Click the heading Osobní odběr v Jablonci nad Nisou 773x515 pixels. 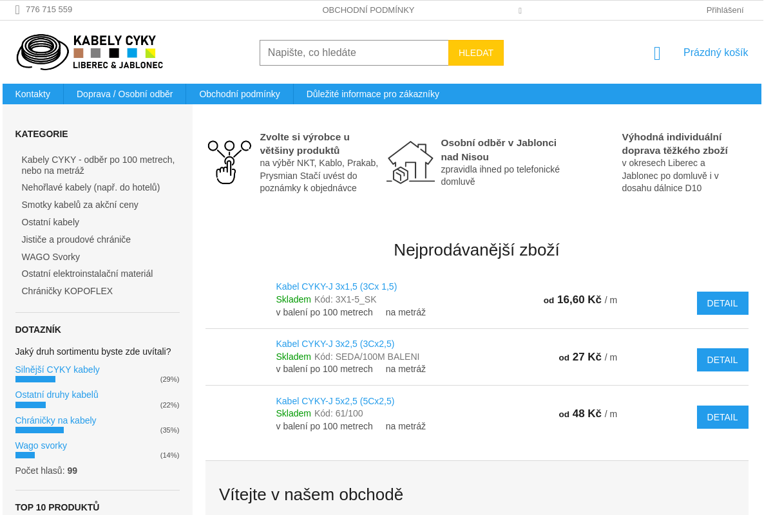[499, 150]
